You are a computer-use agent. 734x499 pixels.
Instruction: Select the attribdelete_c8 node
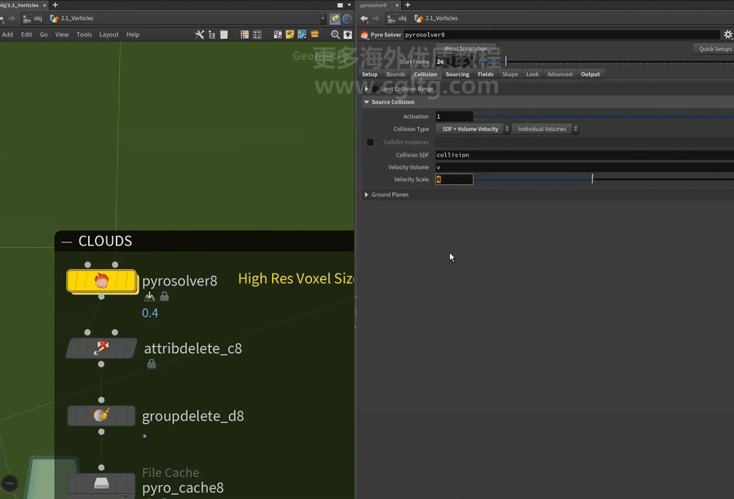101,348
